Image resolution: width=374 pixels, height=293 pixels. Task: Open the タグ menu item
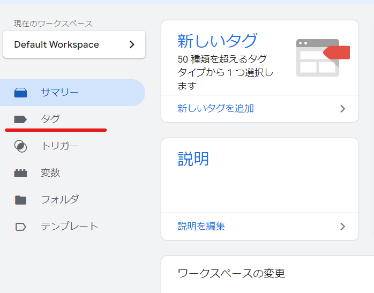(x=50, y=119)
